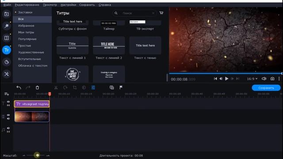283x159 pixels.
Task: Open the Настройки menu
Action: click(x=68, y=5)
